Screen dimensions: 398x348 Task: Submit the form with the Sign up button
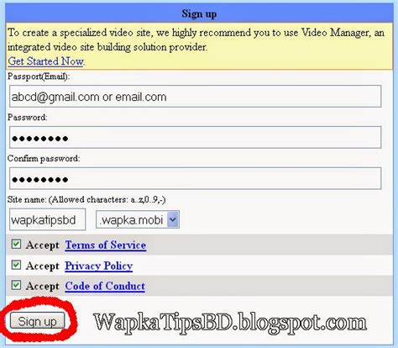[37, 321]
